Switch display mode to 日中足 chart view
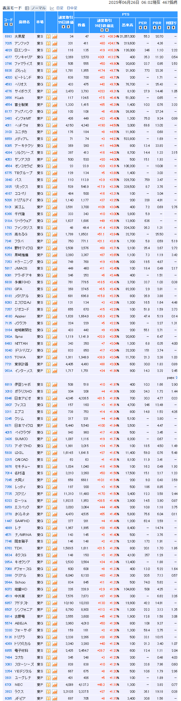 coord(72,8)
